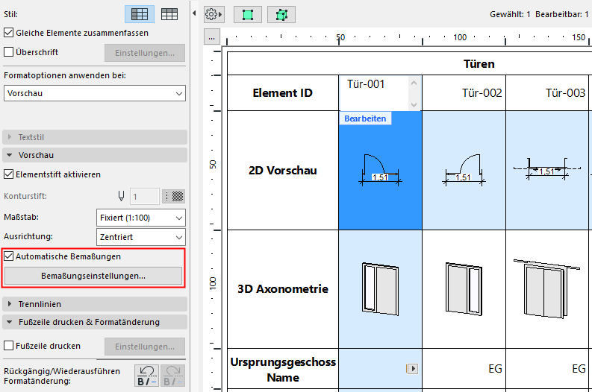Viewport: 592px width, 392px height.
Task: Select the Tür-001 3D axonometry thumbnail
Action: tap(380, 288)
